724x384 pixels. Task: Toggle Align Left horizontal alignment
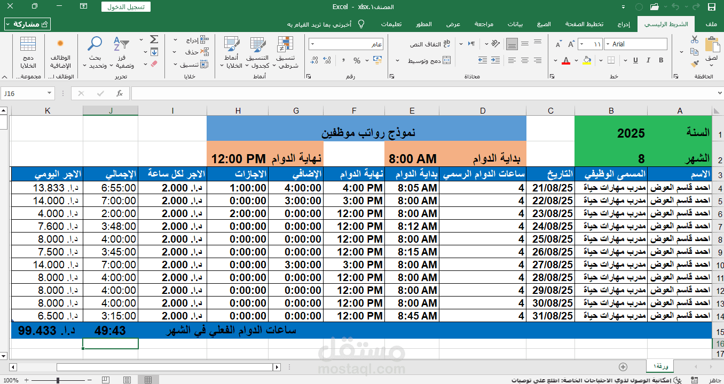(512, 60)
